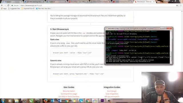Open the Apps bookmarks shortcut
Image resolution: width=183 pixels, height=103 pixels.
tap(4, 9)
